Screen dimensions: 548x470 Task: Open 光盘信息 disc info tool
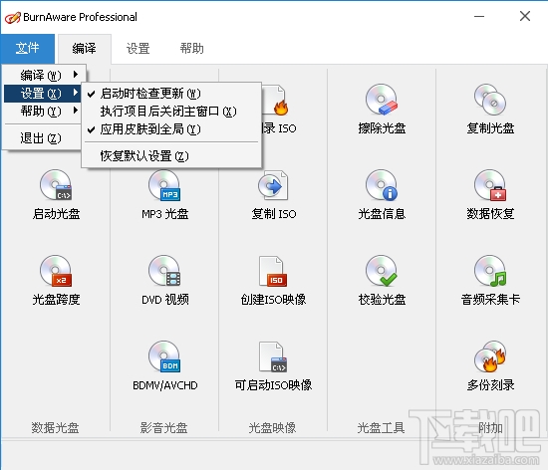click(382, 195)
